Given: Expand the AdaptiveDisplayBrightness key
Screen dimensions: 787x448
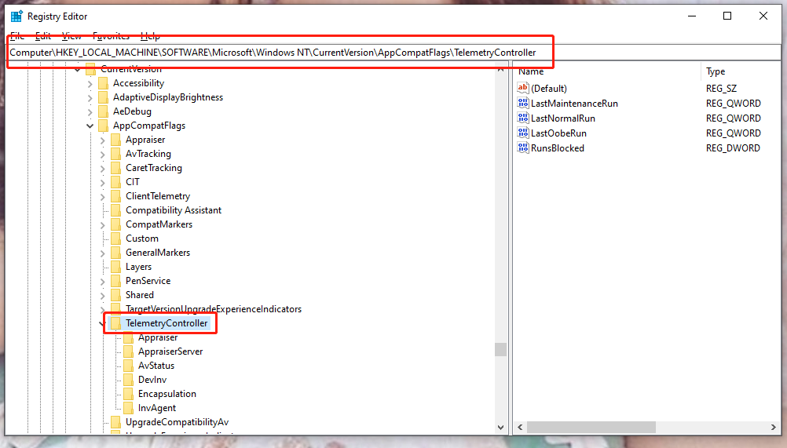Looking at the screenshot, I should coord(90,98).
